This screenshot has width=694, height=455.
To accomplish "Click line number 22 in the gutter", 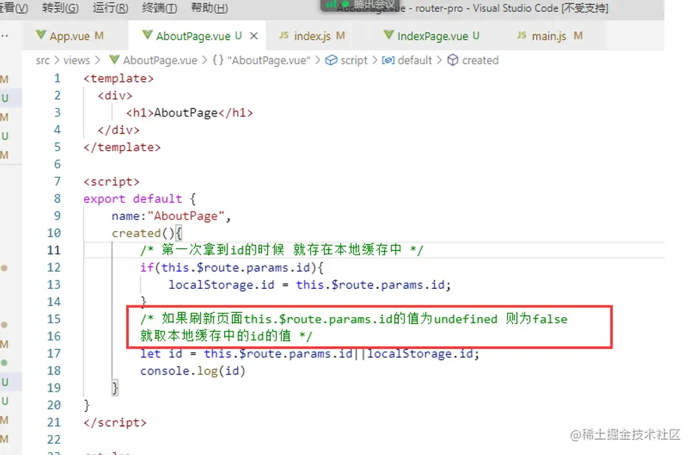I will (x=54, y=439).
